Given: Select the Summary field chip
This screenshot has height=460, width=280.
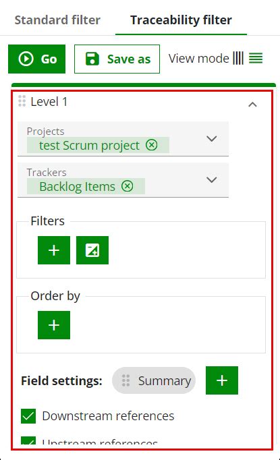Looking at the screenshot, I should [154, 380].
